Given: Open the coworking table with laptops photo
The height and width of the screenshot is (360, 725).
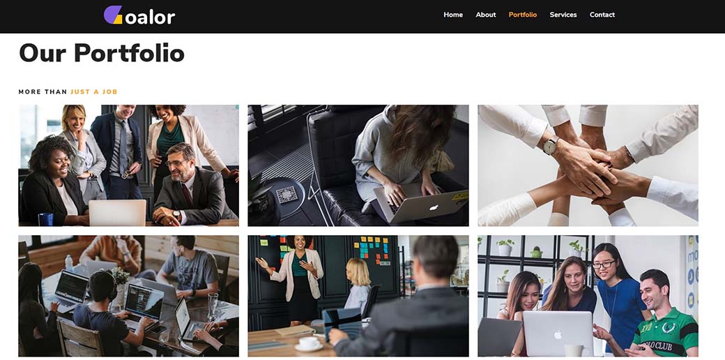Looking at the screenshot, I should tap(128, 296).
